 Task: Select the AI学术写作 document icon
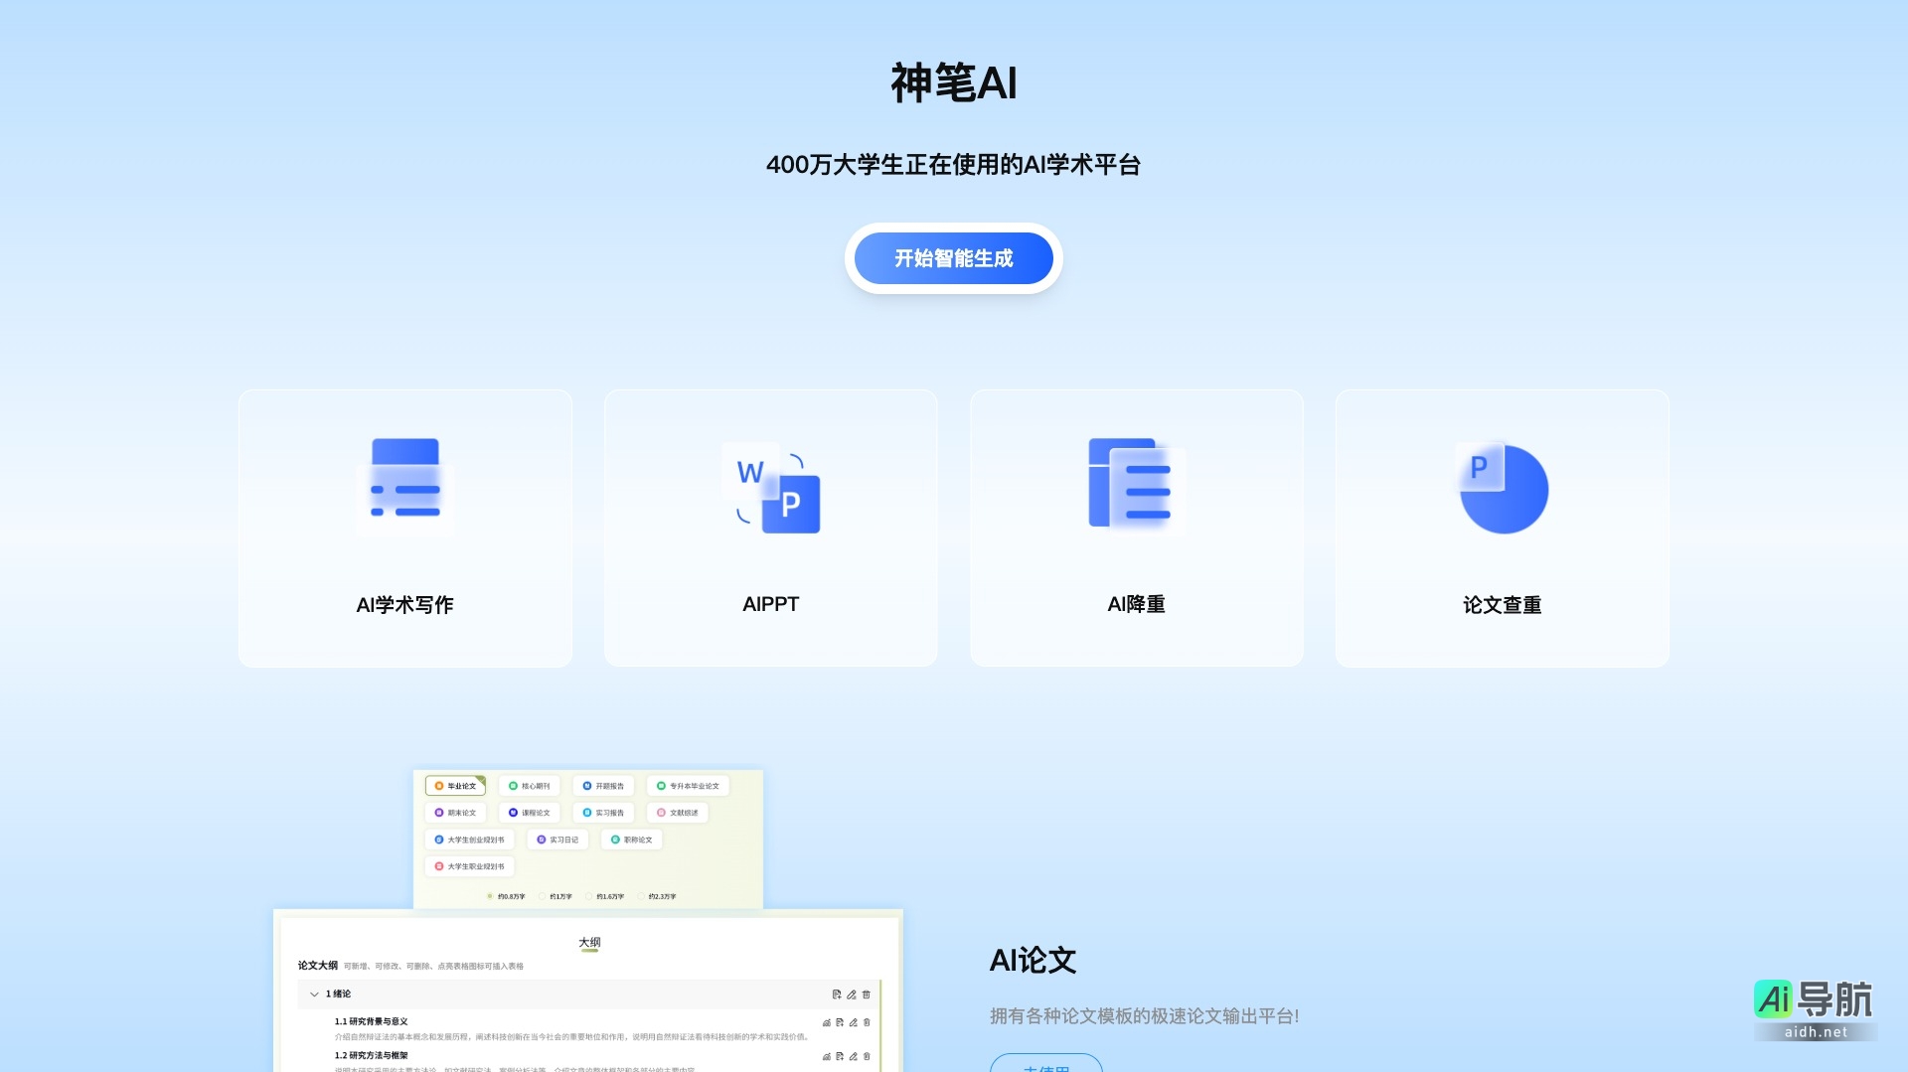tap(403, 485)
